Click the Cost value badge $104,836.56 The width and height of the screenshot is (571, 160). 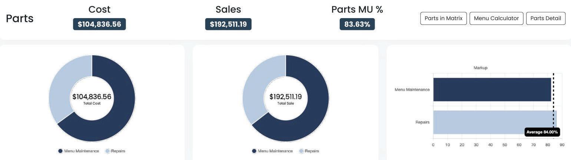point(99,24)
